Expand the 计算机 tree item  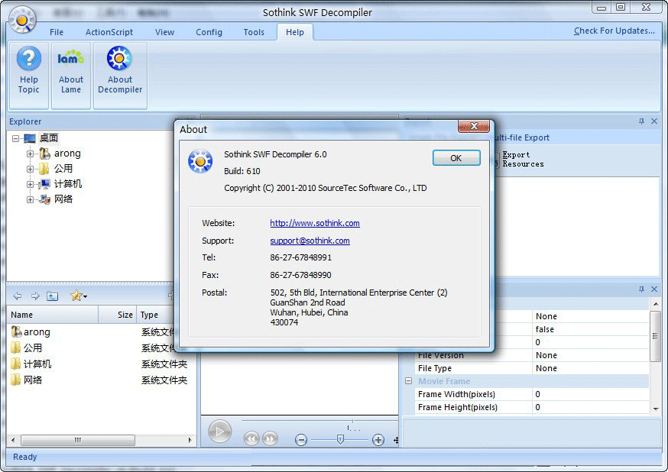(30, 183)
